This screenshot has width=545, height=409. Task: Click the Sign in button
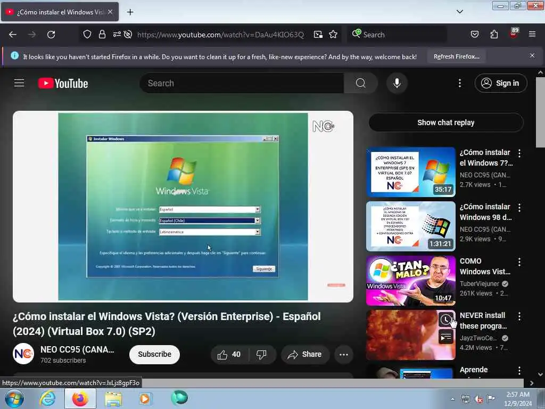(x=500, y=83)
